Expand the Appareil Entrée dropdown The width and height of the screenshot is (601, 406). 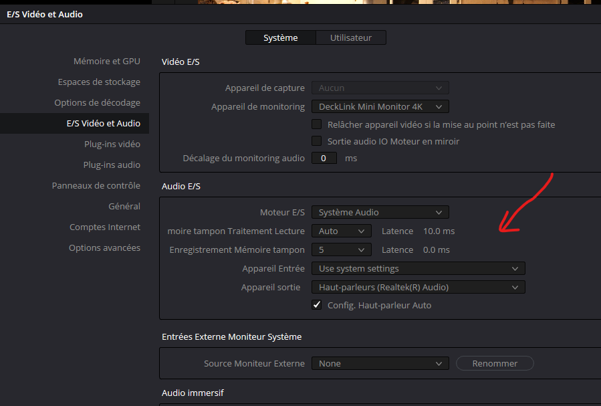418,268
